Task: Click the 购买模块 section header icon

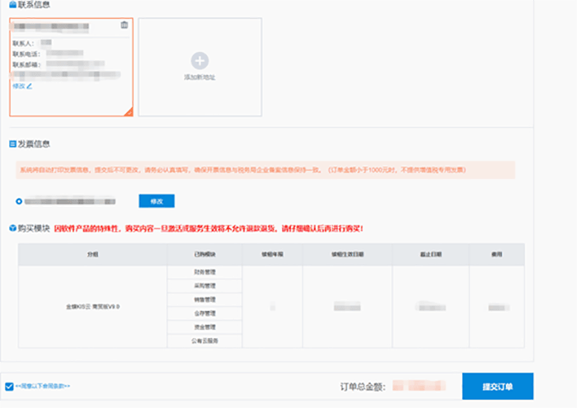Action: pyautogui.click(x=12, y=228)
